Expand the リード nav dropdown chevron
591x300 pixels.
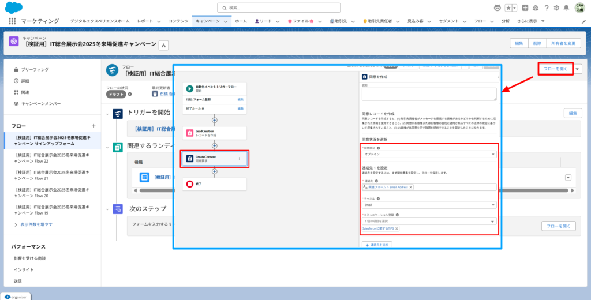279,21
